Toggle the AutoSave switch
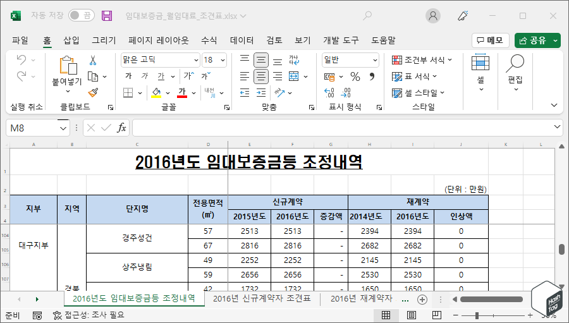Viewport: 569px width, 323px height. pos(82,15)
